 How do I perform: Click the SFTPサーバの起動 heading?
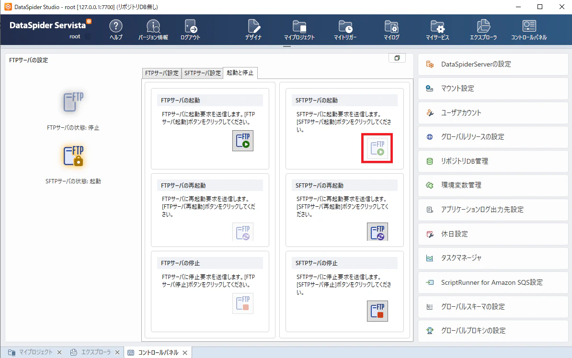[x=317, y=100]
